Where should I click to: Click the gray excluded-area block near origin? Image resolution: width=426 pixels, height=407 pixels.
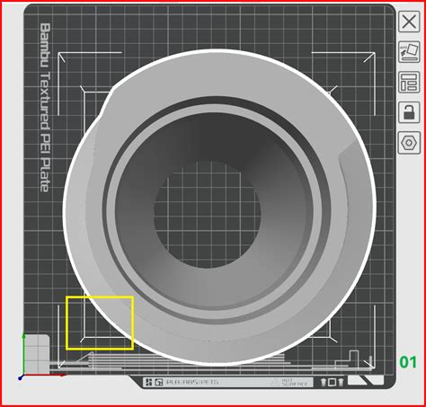point(37,354)
